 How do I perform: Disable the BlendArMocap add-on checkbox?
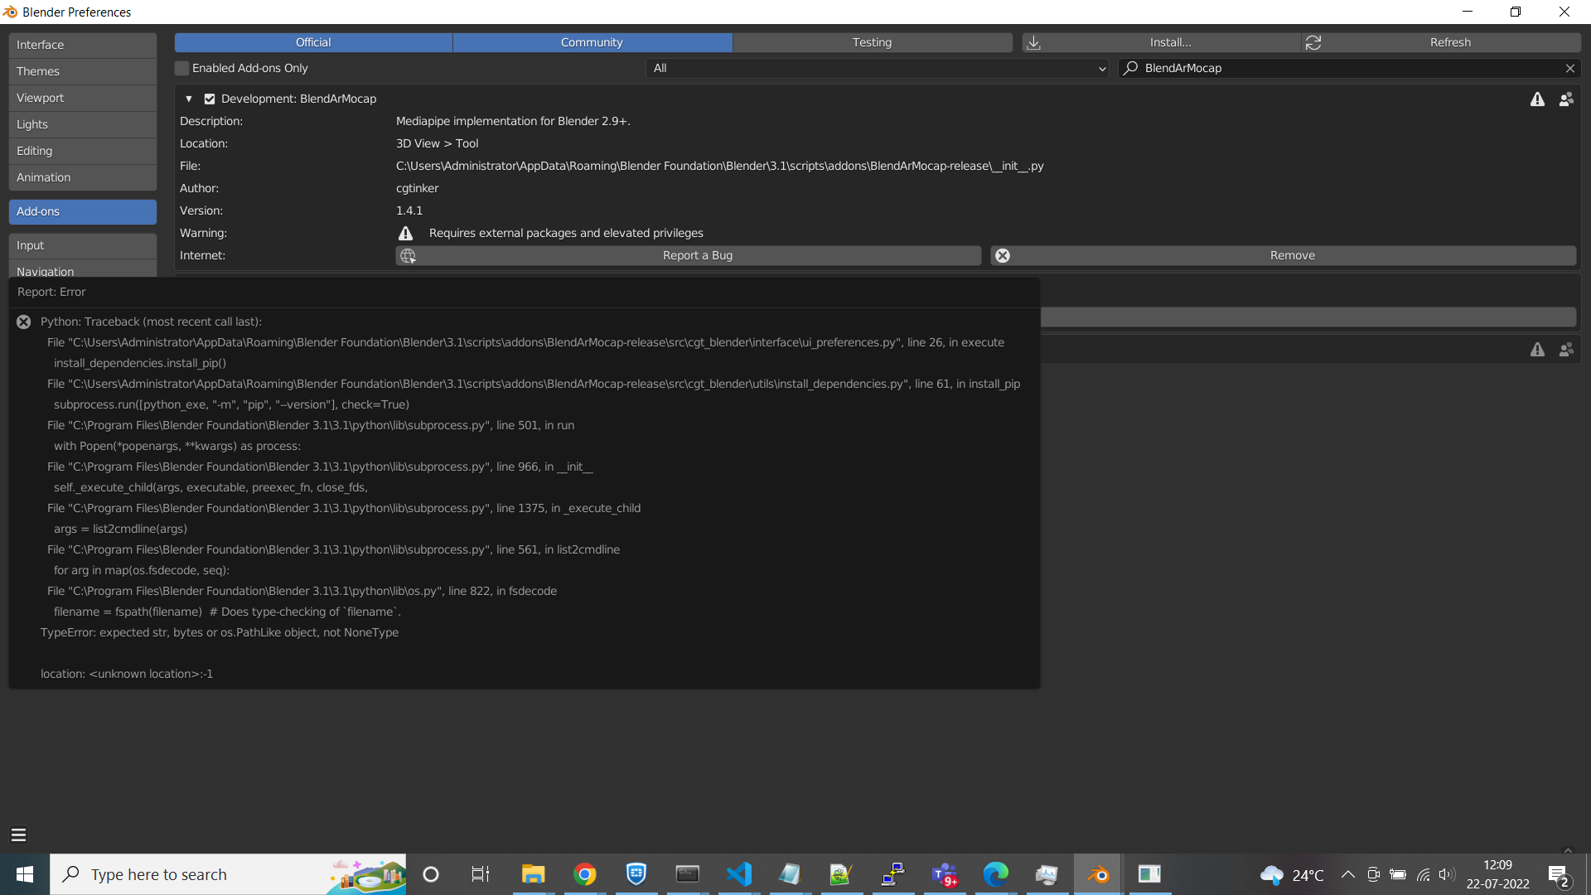210,99
